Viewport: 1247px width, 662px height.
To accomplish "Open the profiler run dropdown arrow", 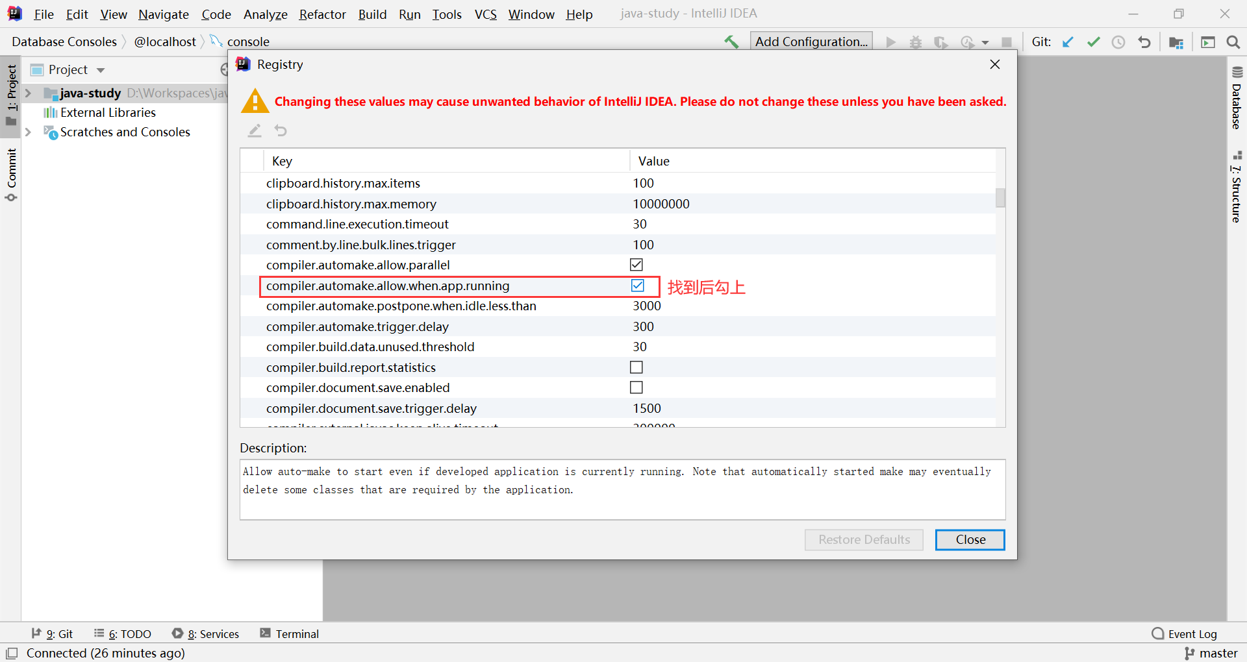I will coord(985,43).
